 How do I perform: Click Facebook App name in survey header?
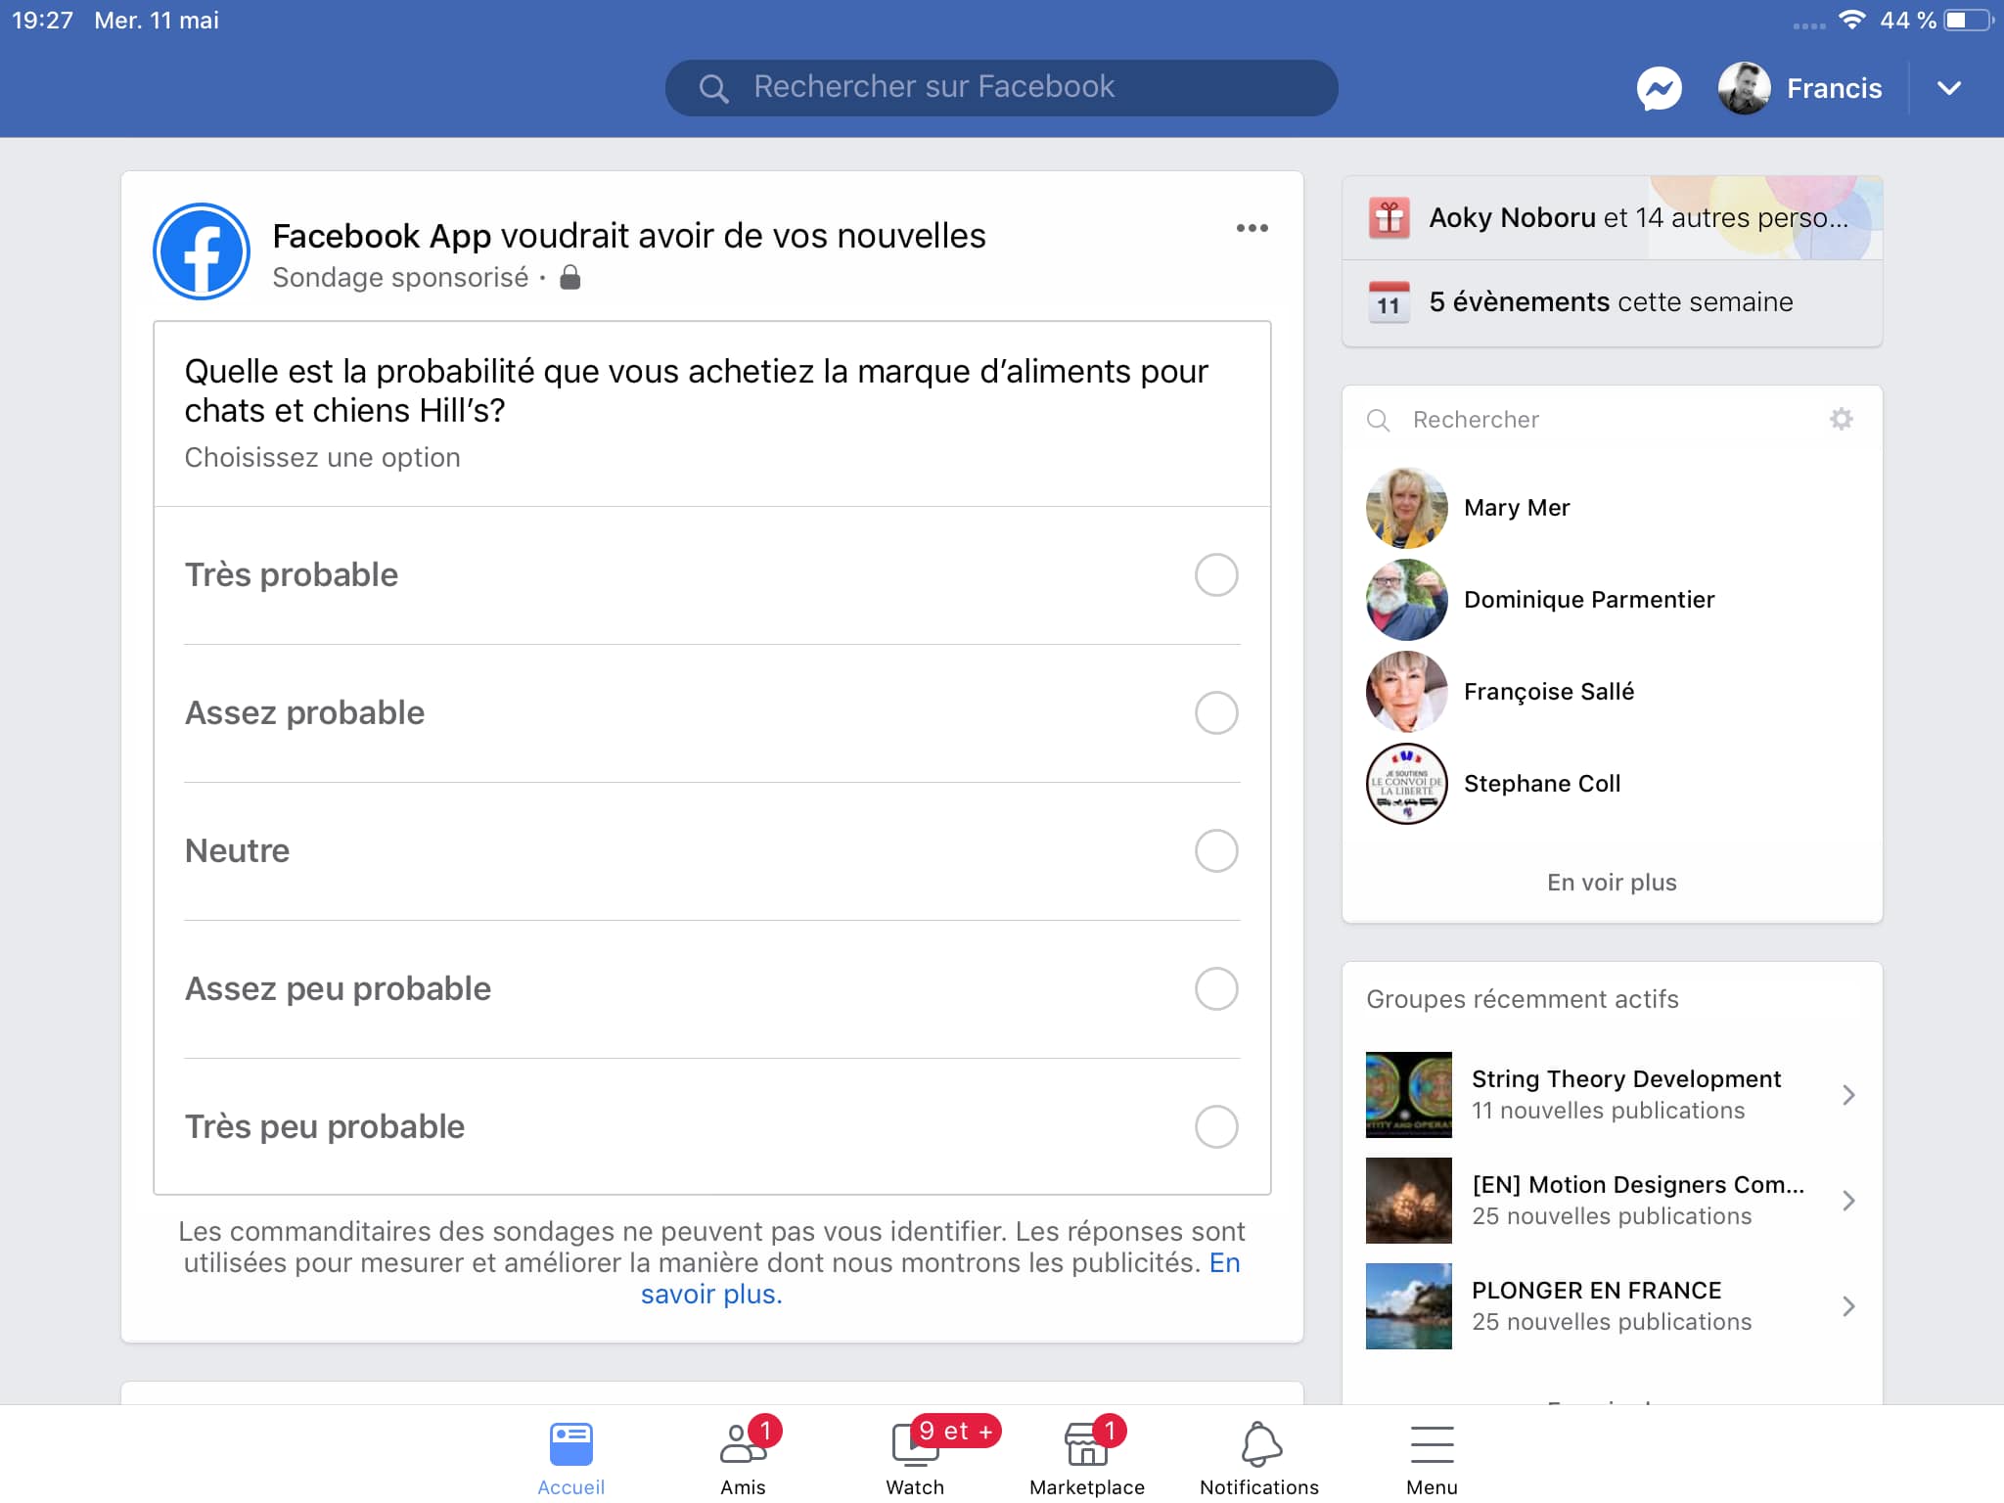click(382, 236)
